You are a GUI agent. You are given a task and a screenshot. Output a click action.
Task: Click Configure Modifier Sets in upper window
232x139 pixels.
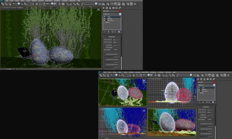119,32
